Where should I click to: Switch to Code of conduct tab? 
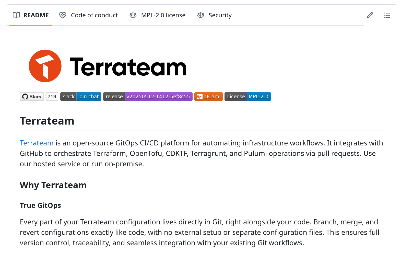tap(89, 15)
